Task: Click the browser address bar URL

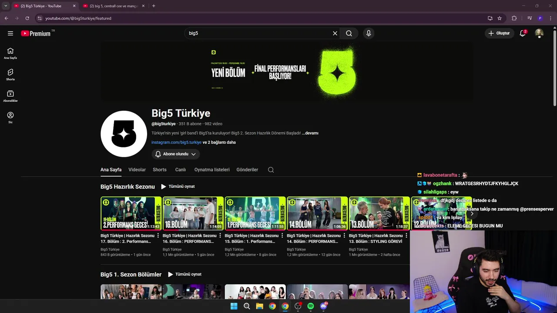Action: (78, 18)
